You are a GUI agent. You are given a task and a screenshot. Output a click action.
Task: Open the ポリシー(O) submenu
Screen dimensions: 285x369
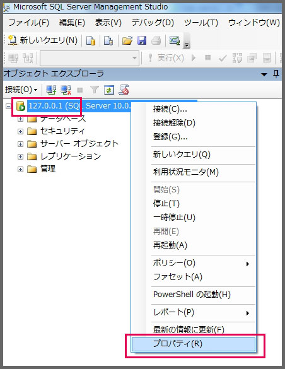point(194,263)
